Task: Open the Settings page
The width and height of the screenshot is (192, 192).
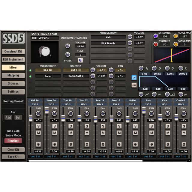Action: pos(13,91)
